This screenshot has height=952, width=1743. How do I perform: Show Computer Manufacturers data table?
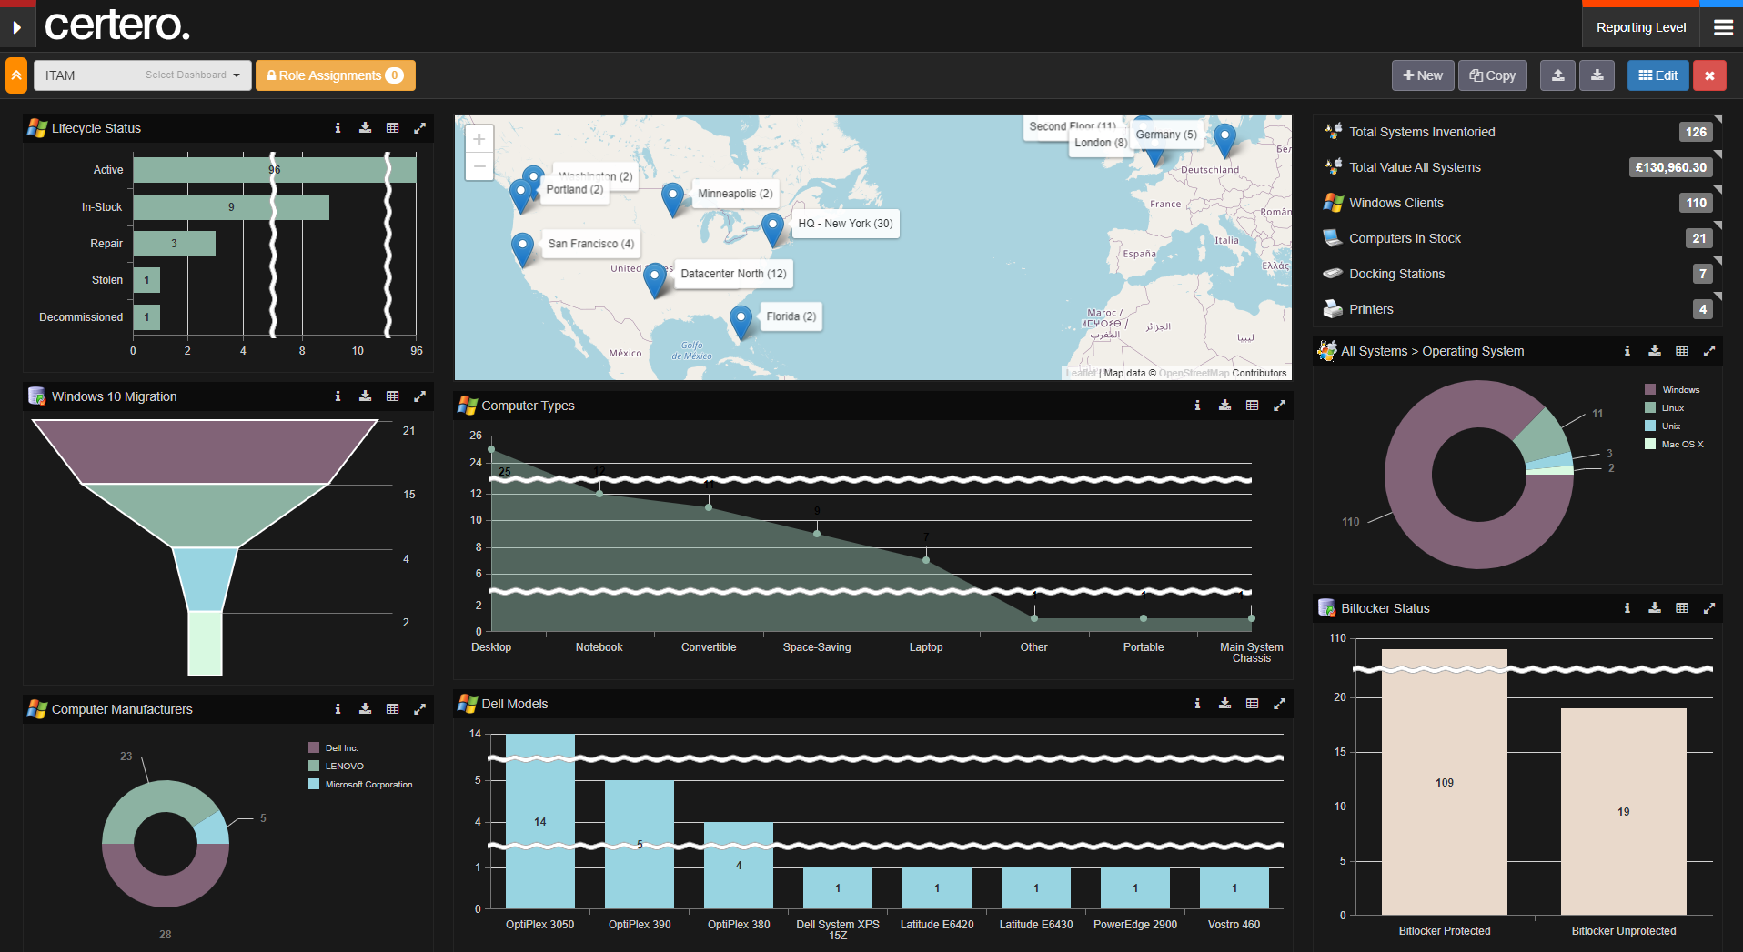point(392,709)
